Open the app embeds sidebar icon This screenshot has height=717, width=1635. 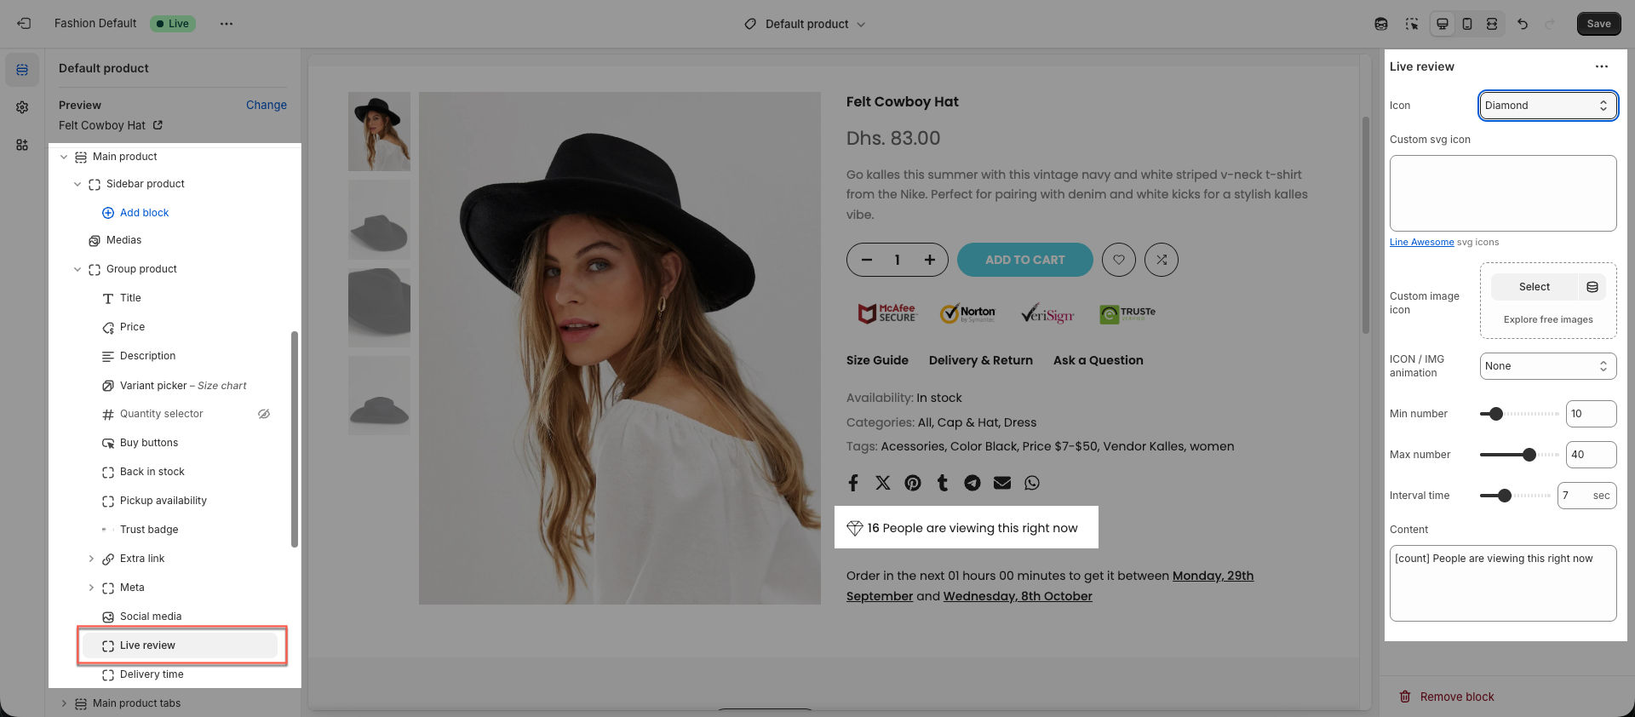[22, 145]
